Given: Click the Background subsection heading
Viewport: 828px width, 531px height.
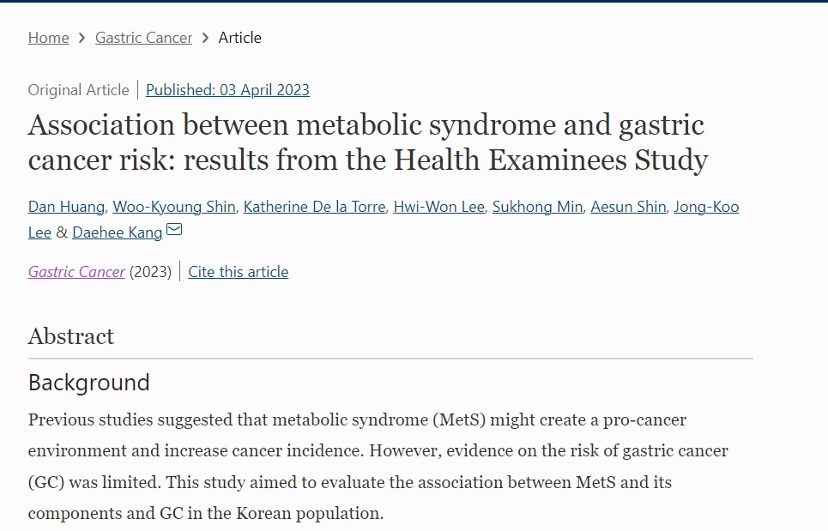Looking at the screenshot, I should [x=88, y=383].
